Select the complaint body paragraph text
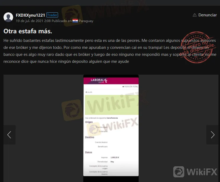This screenshot has width=220, height=182. coord(110,51)
